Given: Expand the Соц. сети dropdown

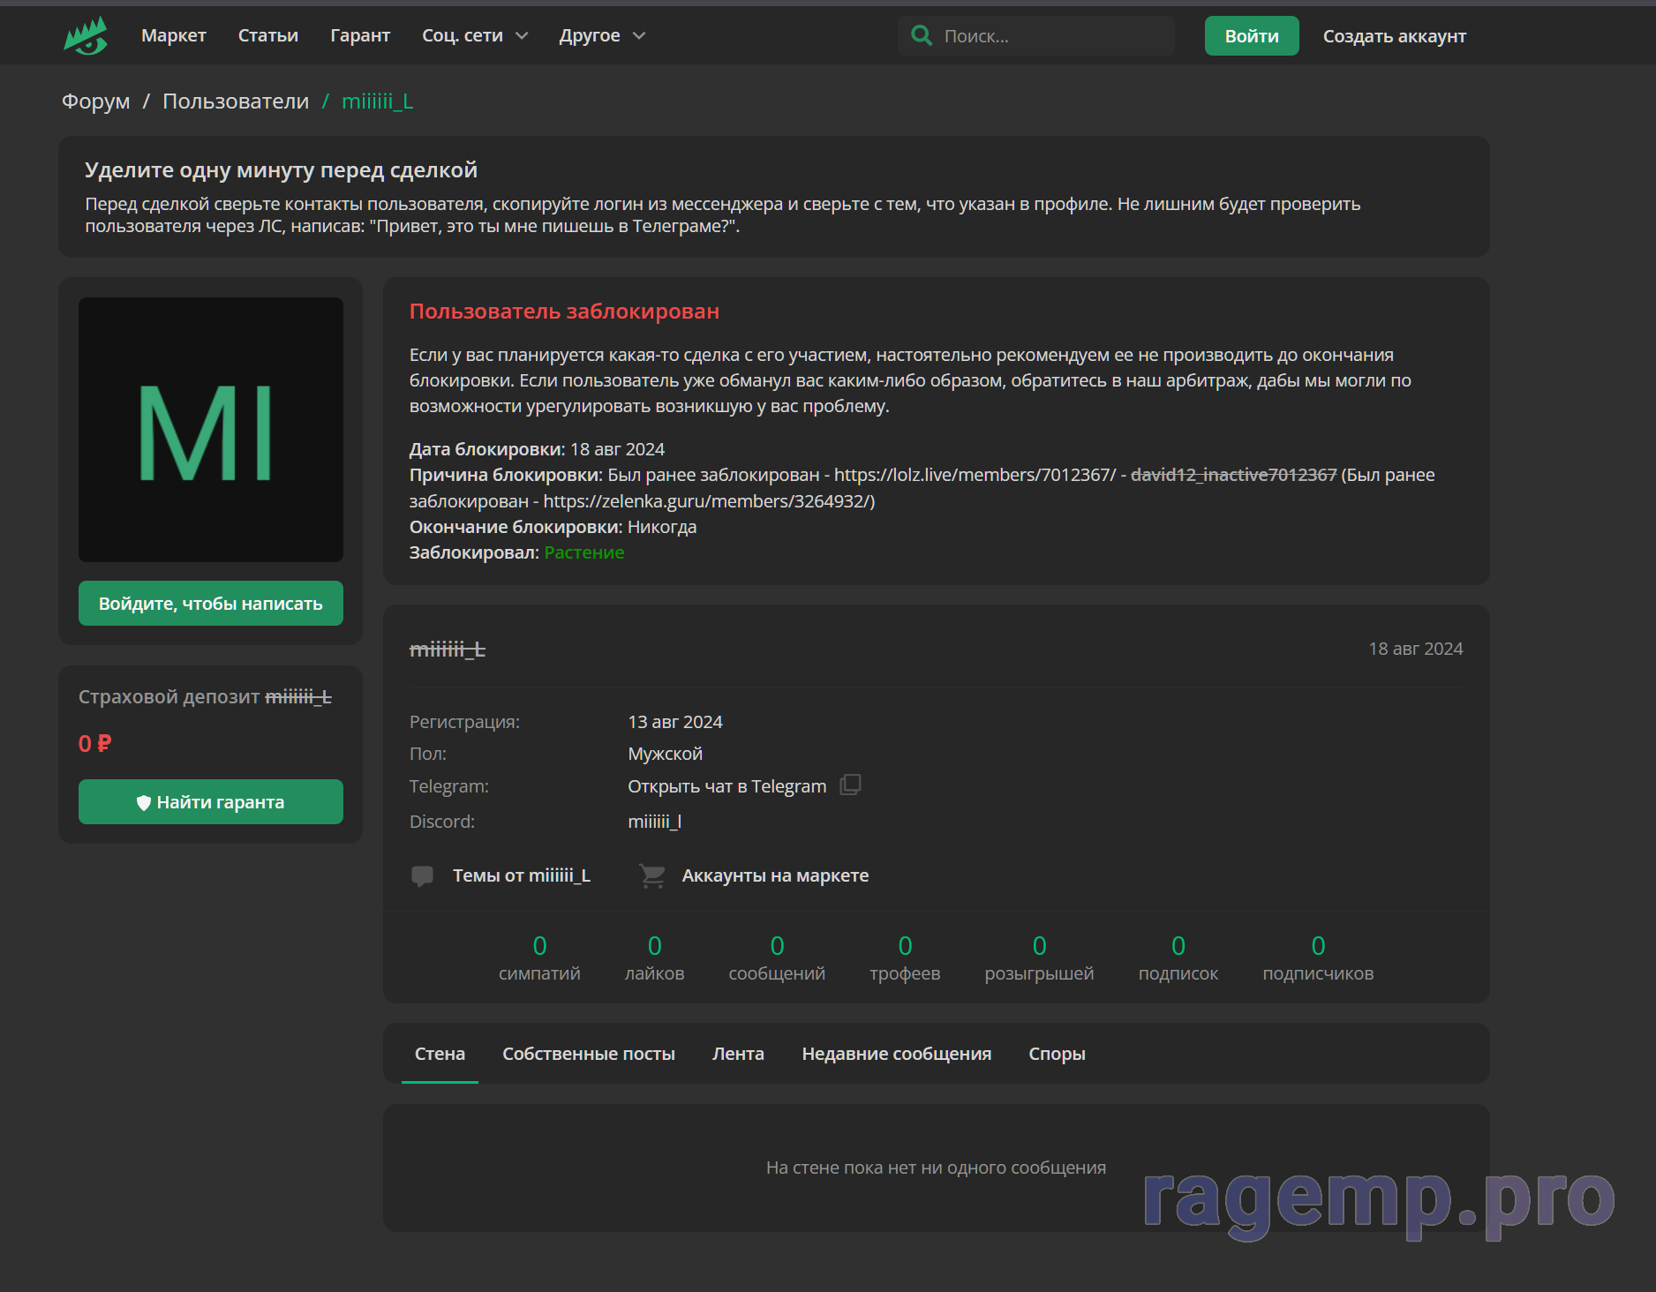Looking at the screenshot, I should tap(474, 36).
